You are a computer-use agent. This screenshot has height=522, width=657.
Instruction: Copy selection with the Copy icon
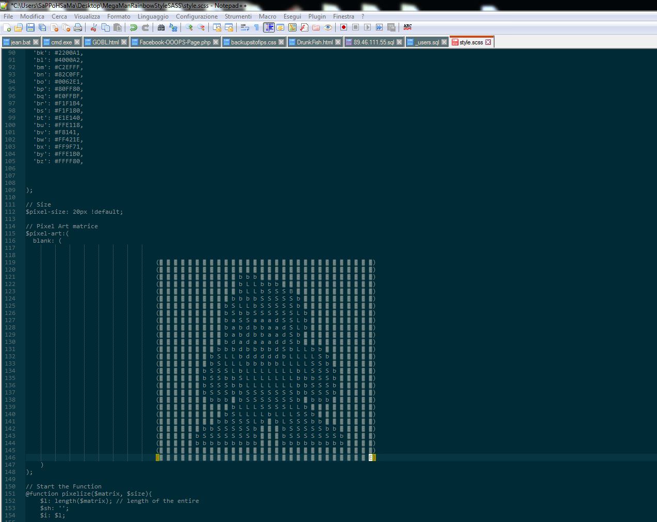click(106, 27)
